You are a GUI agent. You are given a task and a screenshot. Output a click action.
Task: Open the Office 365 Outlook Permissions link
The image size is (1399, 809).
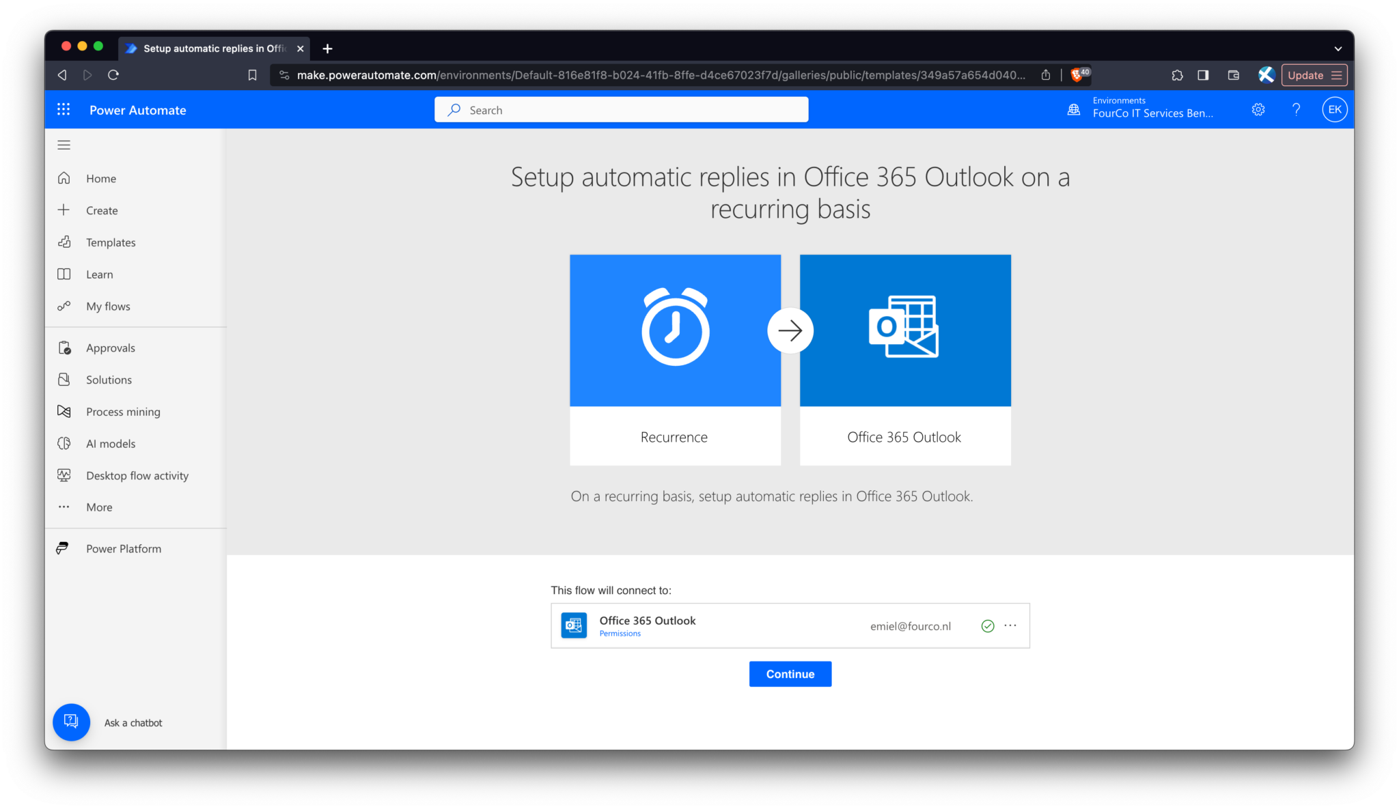620,633
